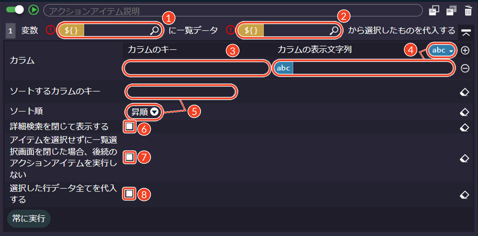Viewport: 478px width, 236px height.
Task: Click the アクションアイテム説明 description field
Action: click(x=233, y=11)
